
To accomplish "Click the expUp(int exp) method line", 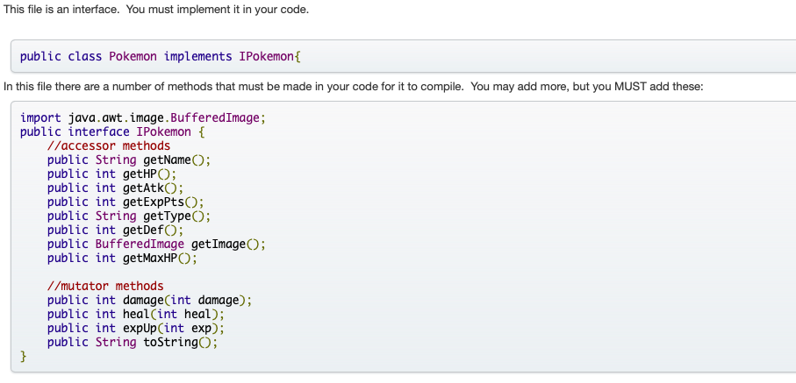I will coord(136,328).
